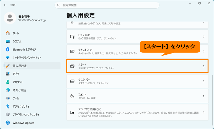This screenshot has height=129, width=214.
Task: Click the アプリ icon in sidebar
Action: (x=8, y=74)
